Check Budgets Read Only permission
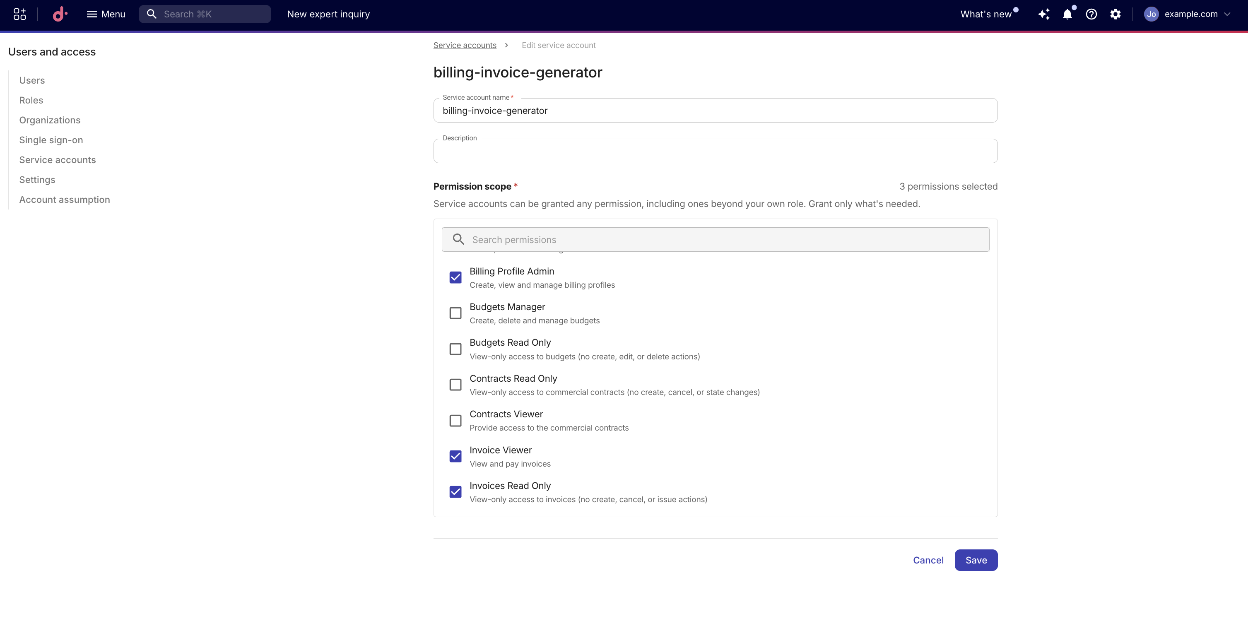The height and width of the screenshot is (626, 1248). [455, 349]
